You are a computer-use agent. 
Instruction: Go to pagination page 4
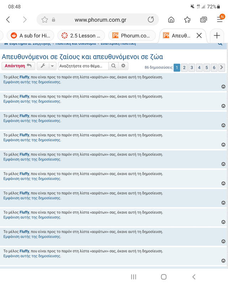(199, 68)
